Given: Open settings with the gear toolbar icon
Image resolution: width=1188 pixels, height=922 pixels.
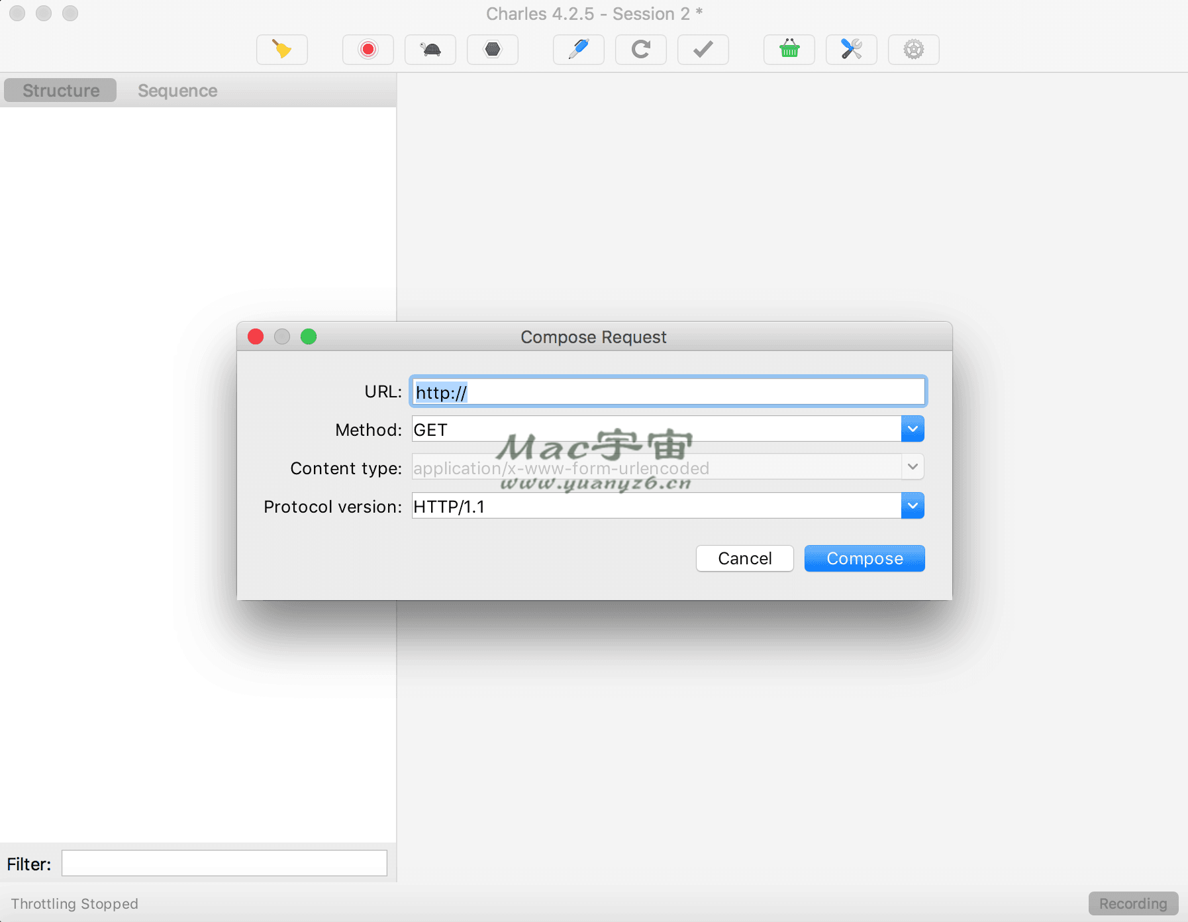Looking at the screenshot, I should click(x=914, y=50).
